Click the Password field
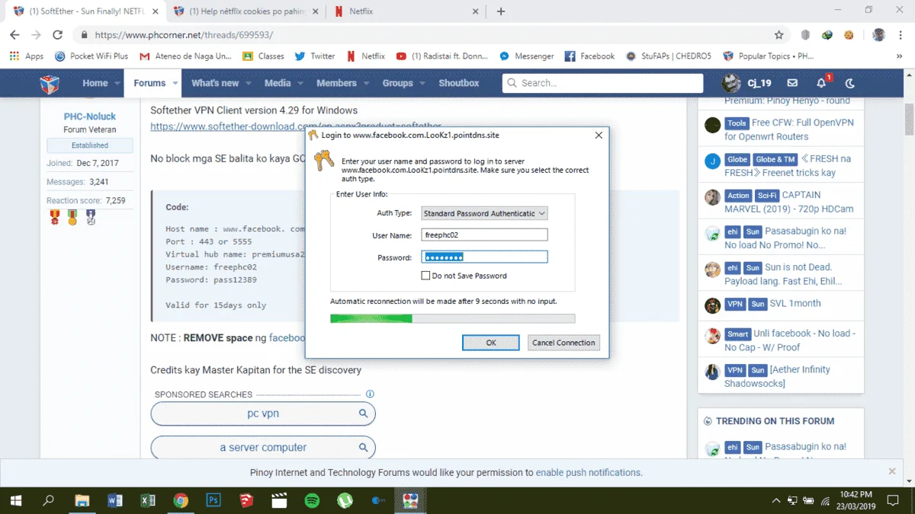This screenshot has height=514, width=915. [x=485, y=257]
